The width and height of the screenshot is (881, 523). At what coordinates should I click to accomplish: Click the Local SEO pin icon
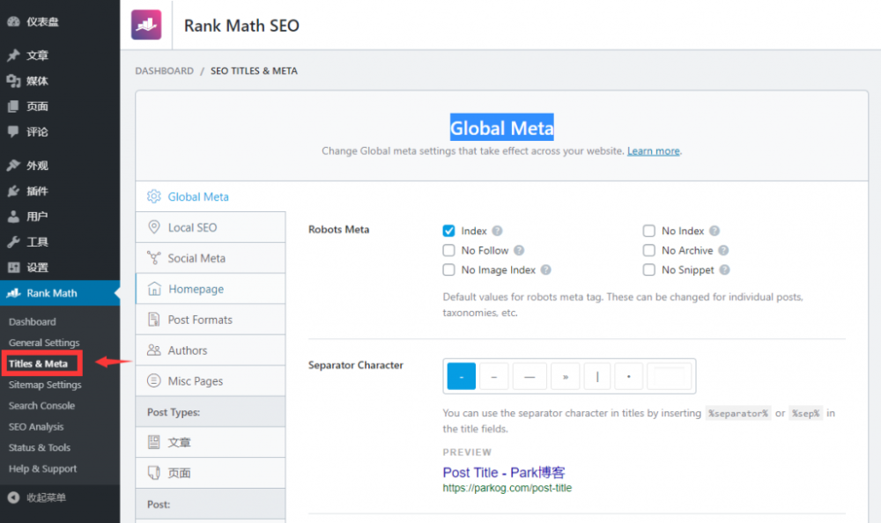tap(154, 227)
